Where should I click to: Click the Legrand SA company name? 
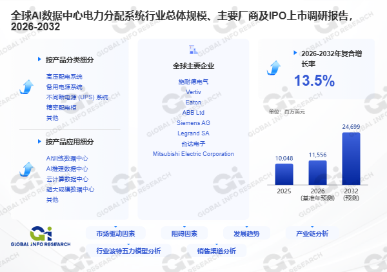click(x=193, y=133)
